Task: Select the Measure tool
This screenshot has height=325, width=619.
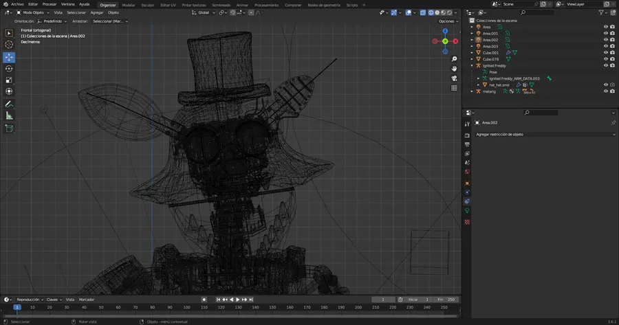Action: [x=9, y=115]
